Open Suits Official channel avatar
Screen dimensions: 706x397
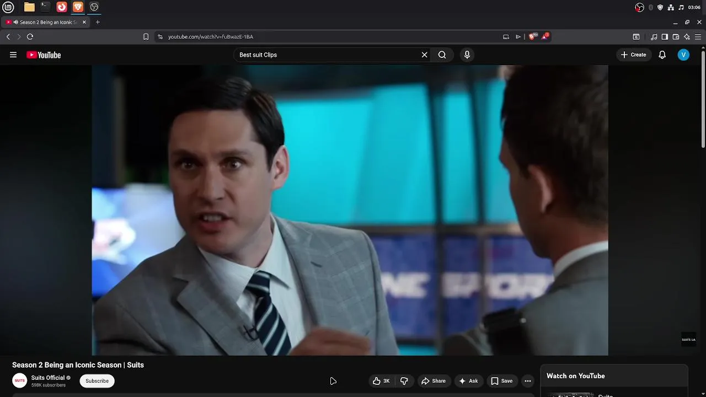[20, 380]
